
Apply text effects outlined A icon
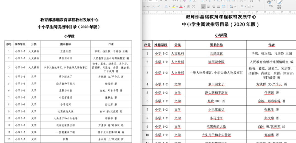(166, 6)
